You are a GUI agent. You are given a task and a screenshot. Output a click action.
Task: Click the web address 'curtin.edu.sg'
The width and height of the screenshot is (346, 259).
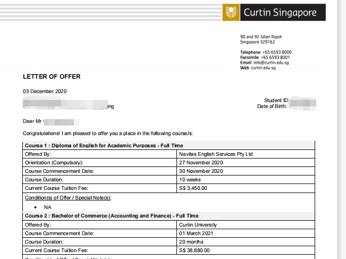263,68
